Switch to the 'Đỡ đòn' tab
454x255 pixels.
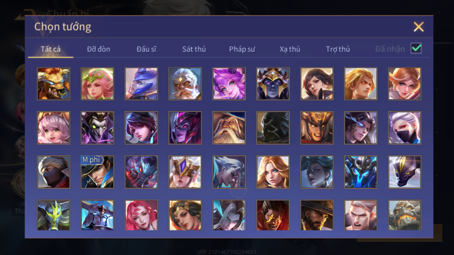(x=99, y=49)
